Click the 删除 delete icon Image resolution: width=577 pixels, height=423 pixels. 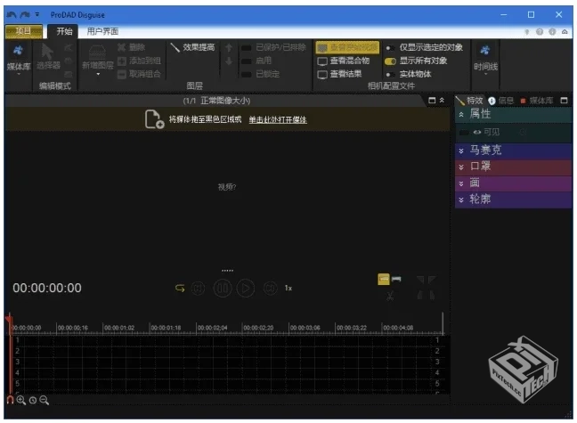click(122, 47)
